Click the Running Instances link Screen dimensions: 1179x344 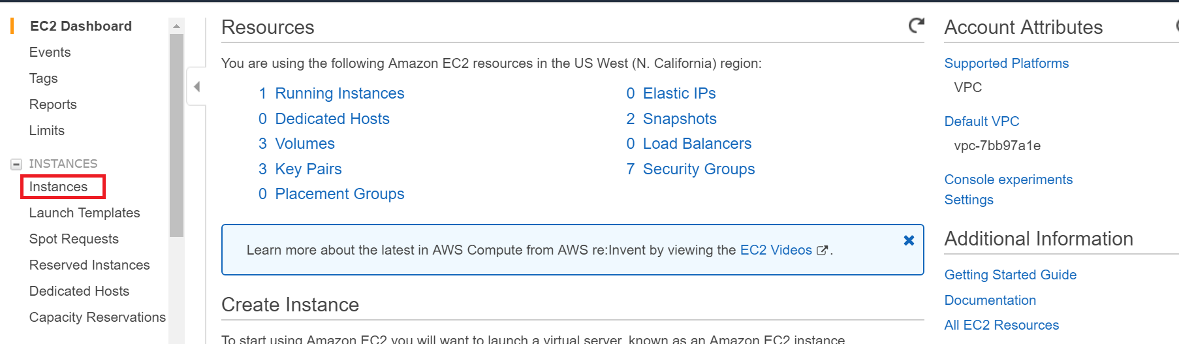[339, 93]
